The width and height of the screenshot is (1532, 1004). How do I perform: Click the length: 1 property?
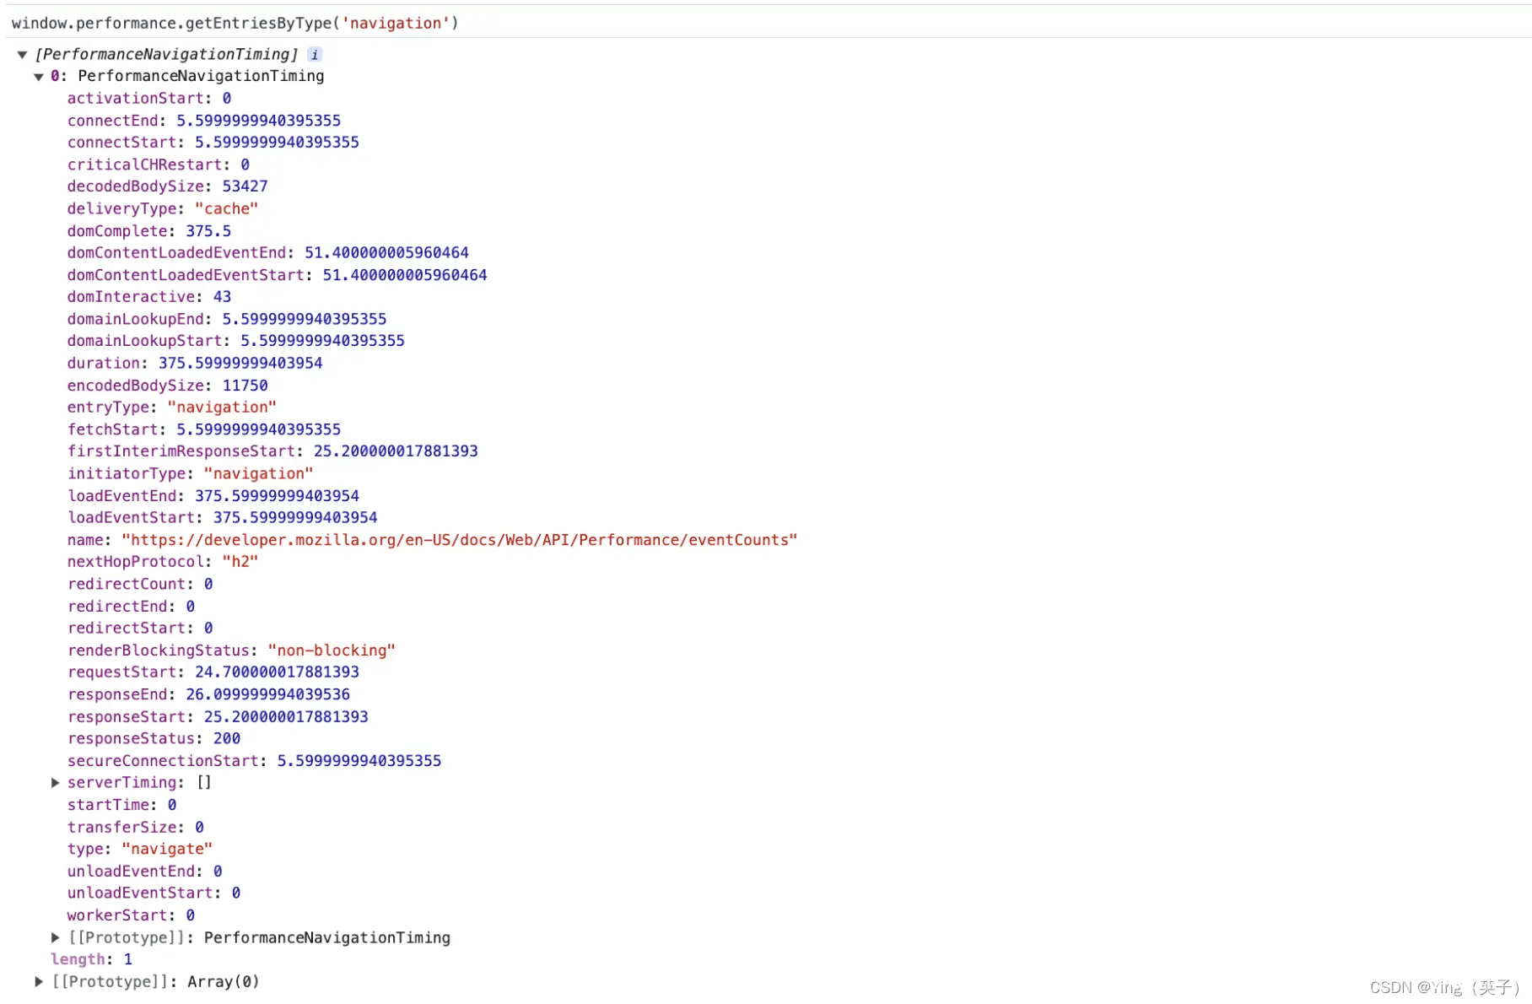91,959
